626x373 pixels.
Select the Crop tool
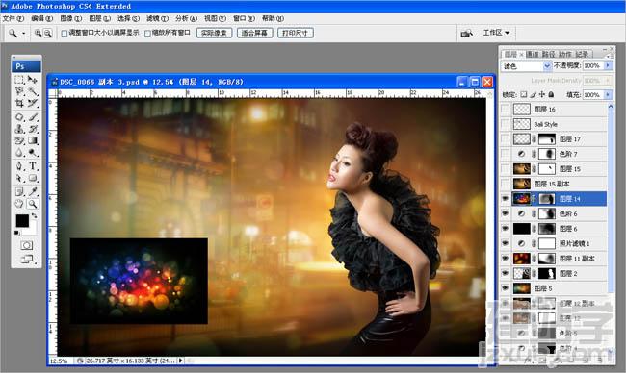(x=19, y=103)
